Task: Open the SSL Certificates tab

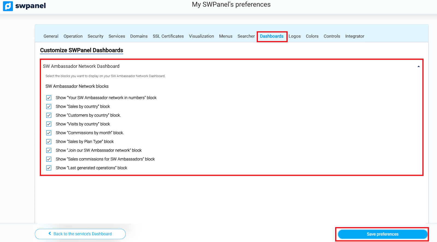Action: point(168,36)
